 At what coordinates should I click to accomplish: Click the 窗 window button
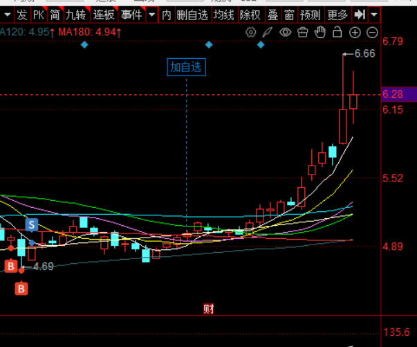pyautogui.click(x=289, y=15)
